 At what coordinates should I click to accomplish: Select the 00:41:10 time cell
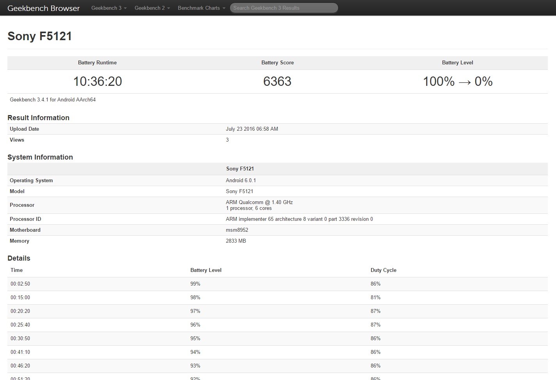pos(20,352)
